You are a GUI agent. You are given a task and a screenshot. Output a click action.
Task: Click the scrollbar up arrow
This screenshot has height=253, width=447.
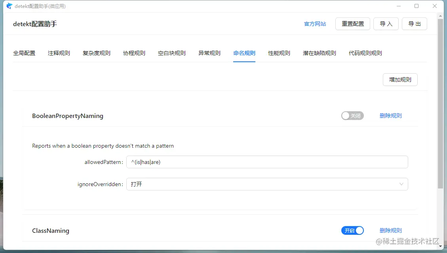point(440,16)
